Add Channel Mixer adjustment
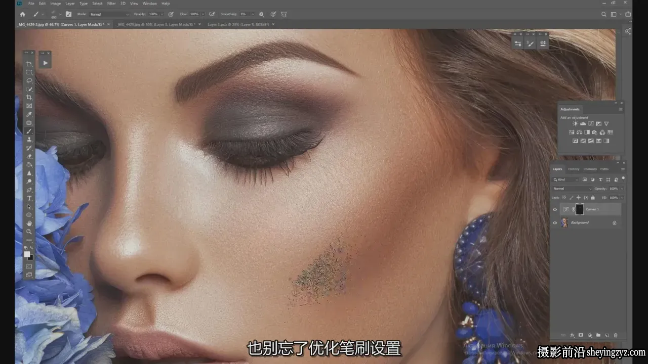Viewport: 648px width, 364px height. tap(602, 132)
